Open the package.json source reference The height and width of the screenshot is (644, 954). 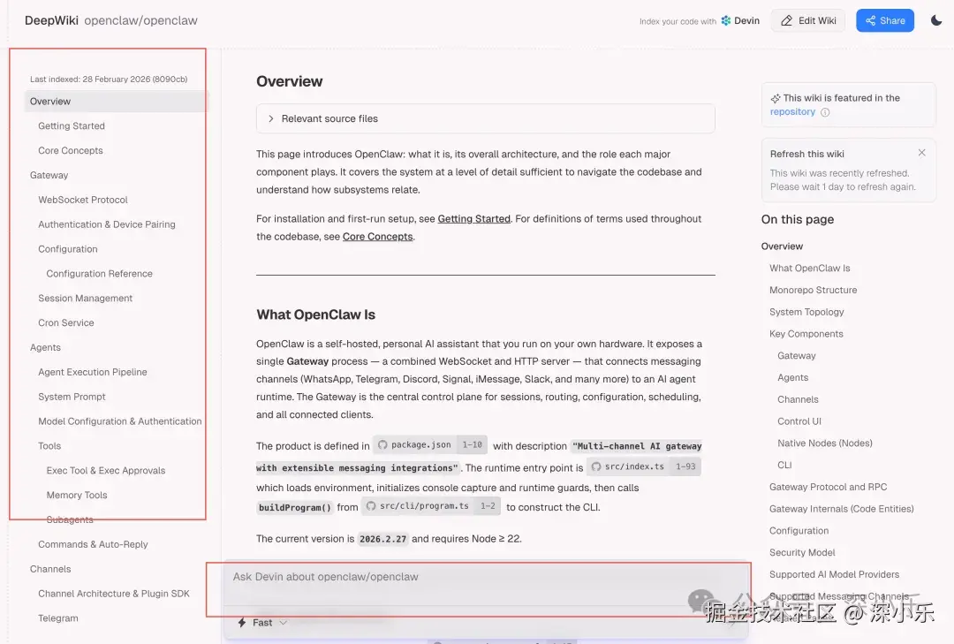[430, 445]
